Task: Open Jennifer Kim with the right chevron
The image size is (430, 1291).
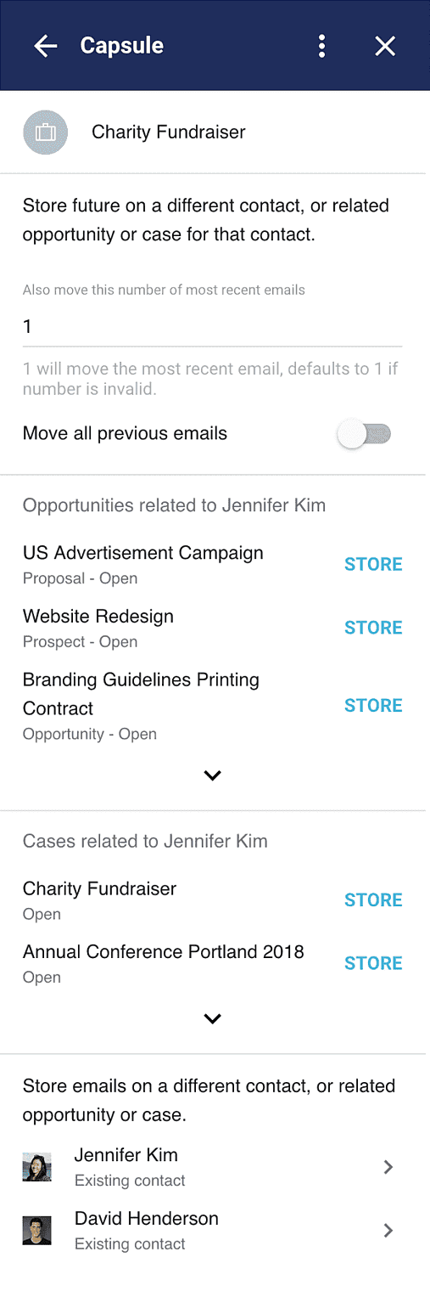Action: click(388, 1167)
